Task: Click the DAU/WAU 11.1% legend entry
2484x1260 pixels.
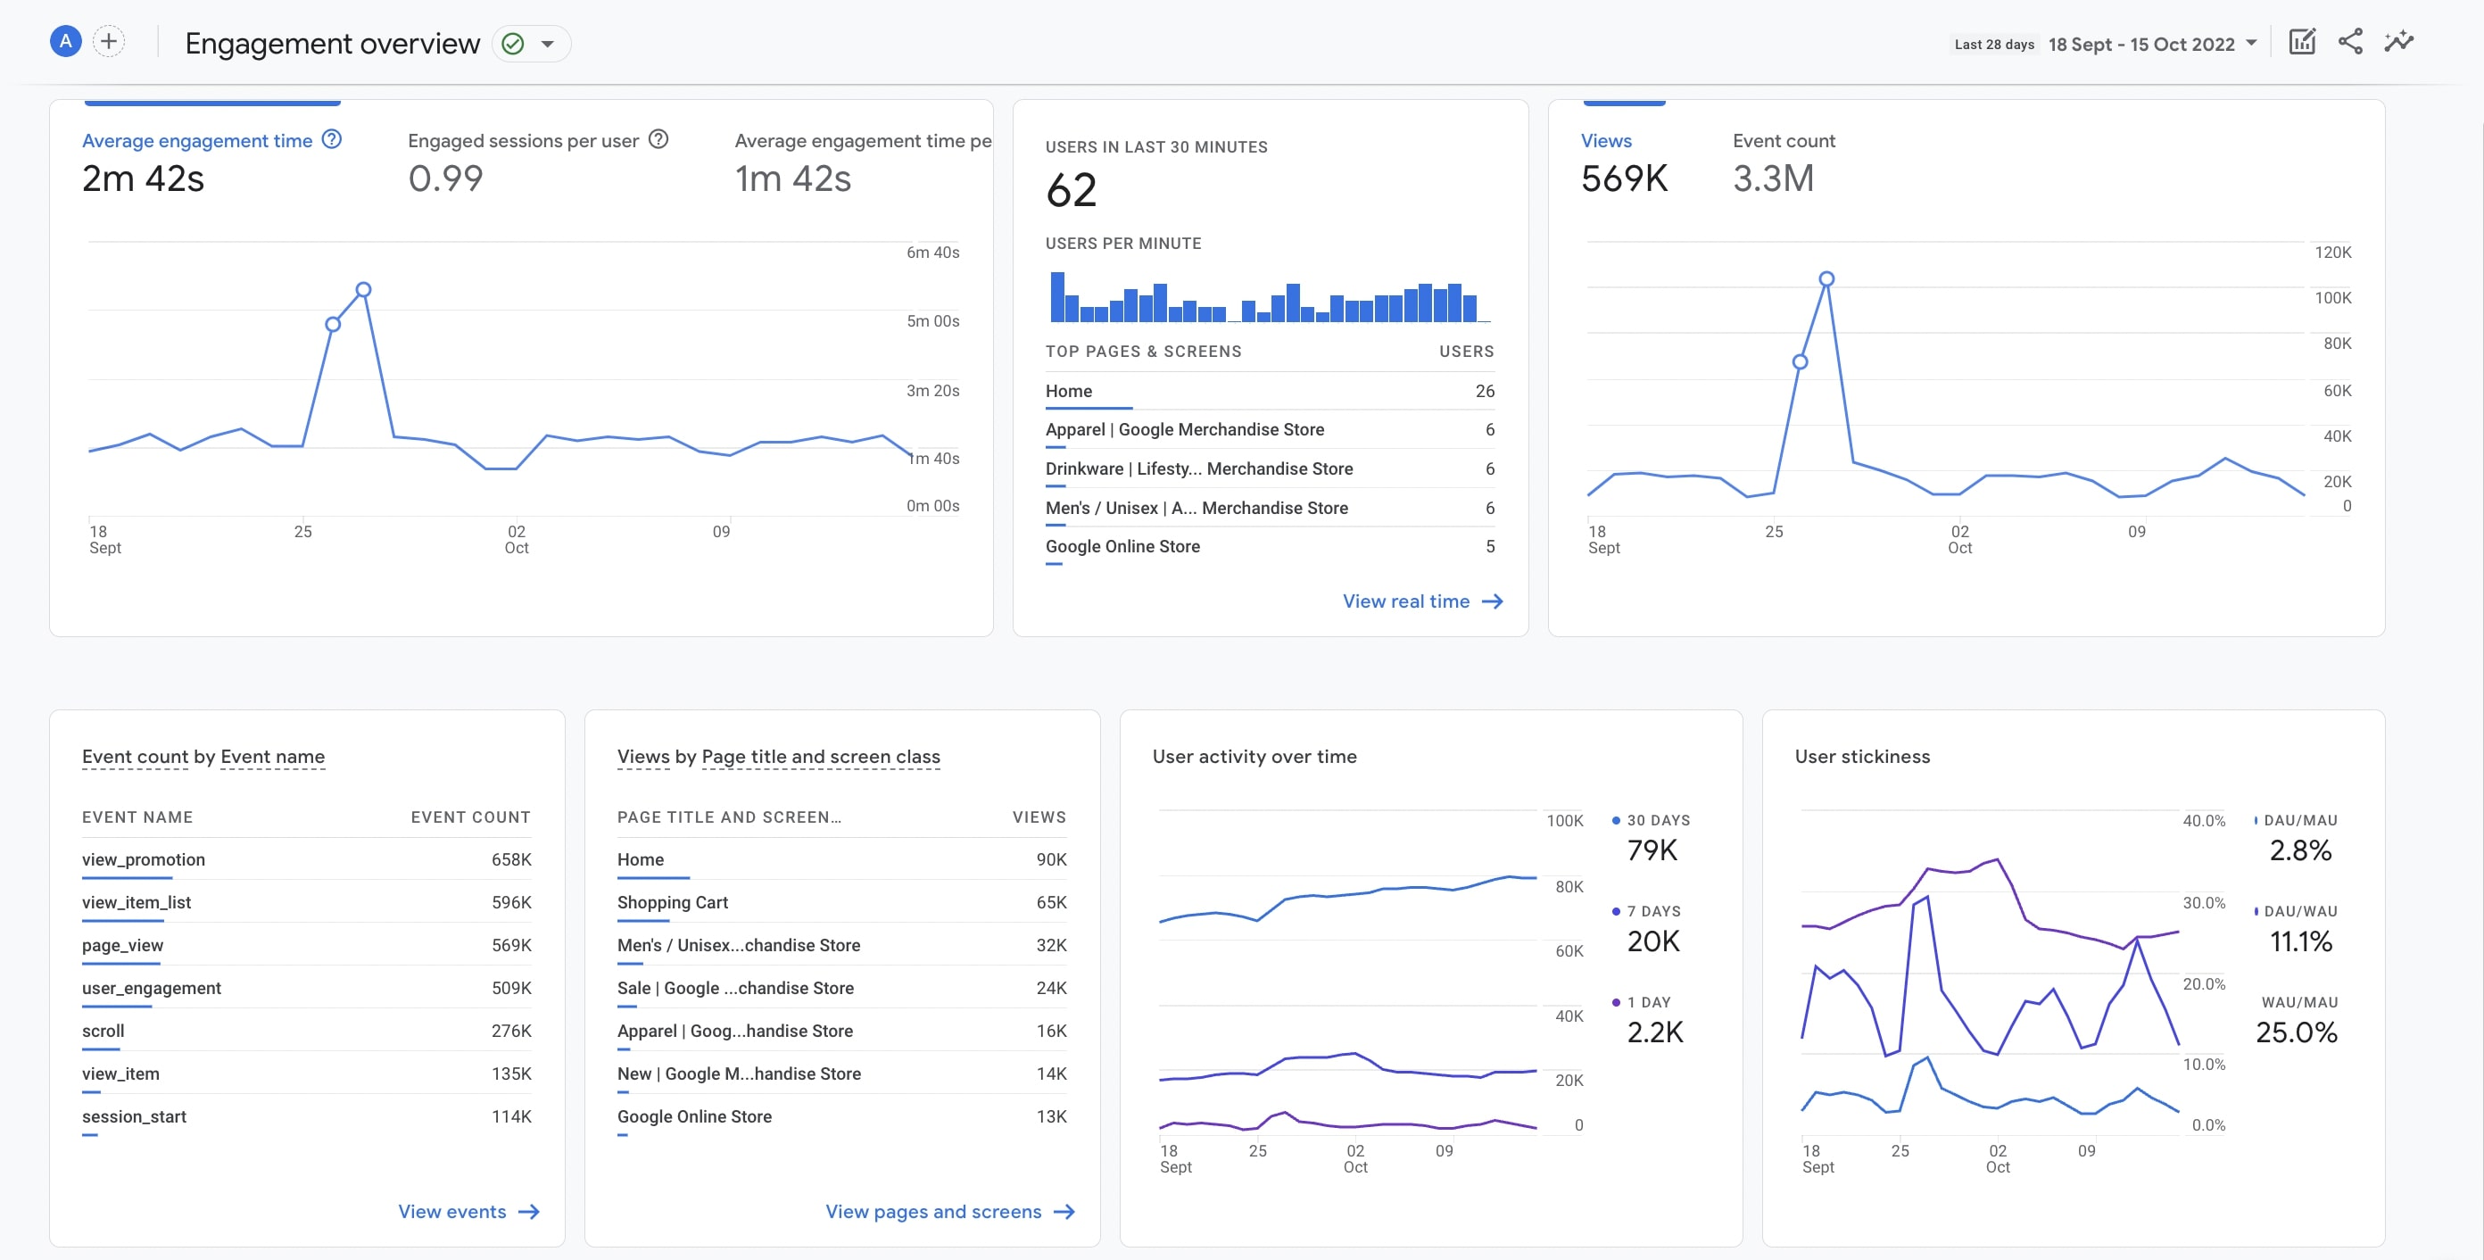Action: 2296,928
